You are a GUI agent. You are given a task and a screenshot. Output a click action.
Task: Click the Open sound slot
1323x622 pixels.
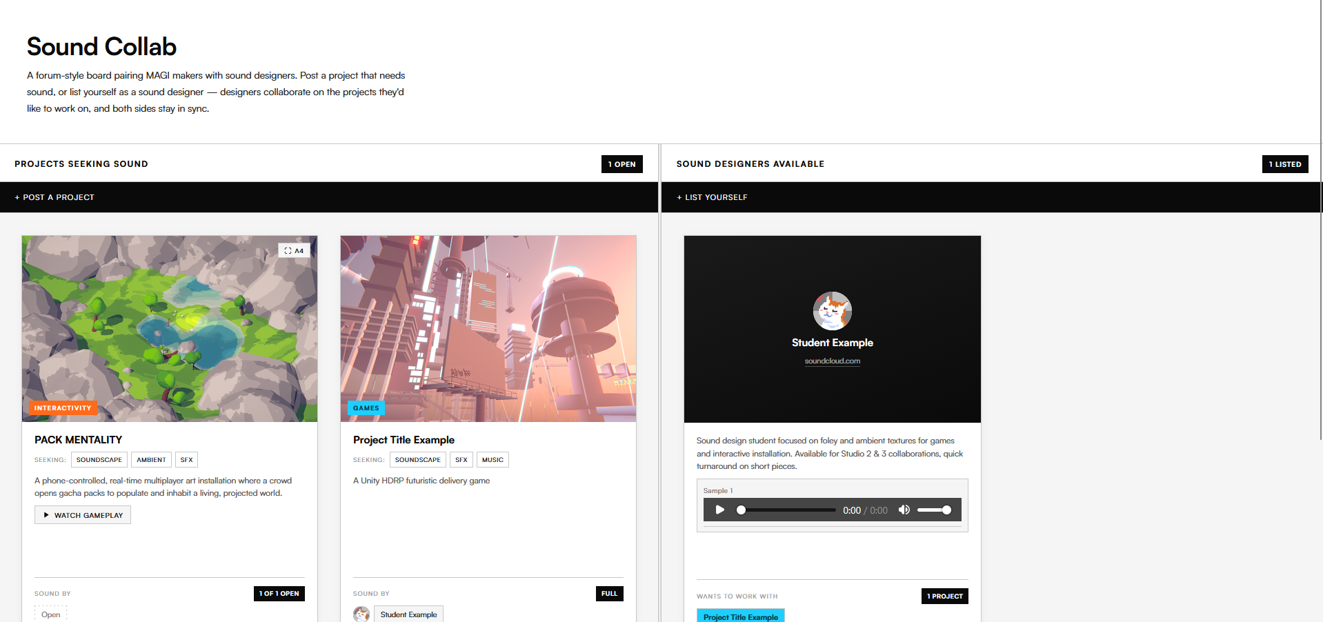pos(50,614)
